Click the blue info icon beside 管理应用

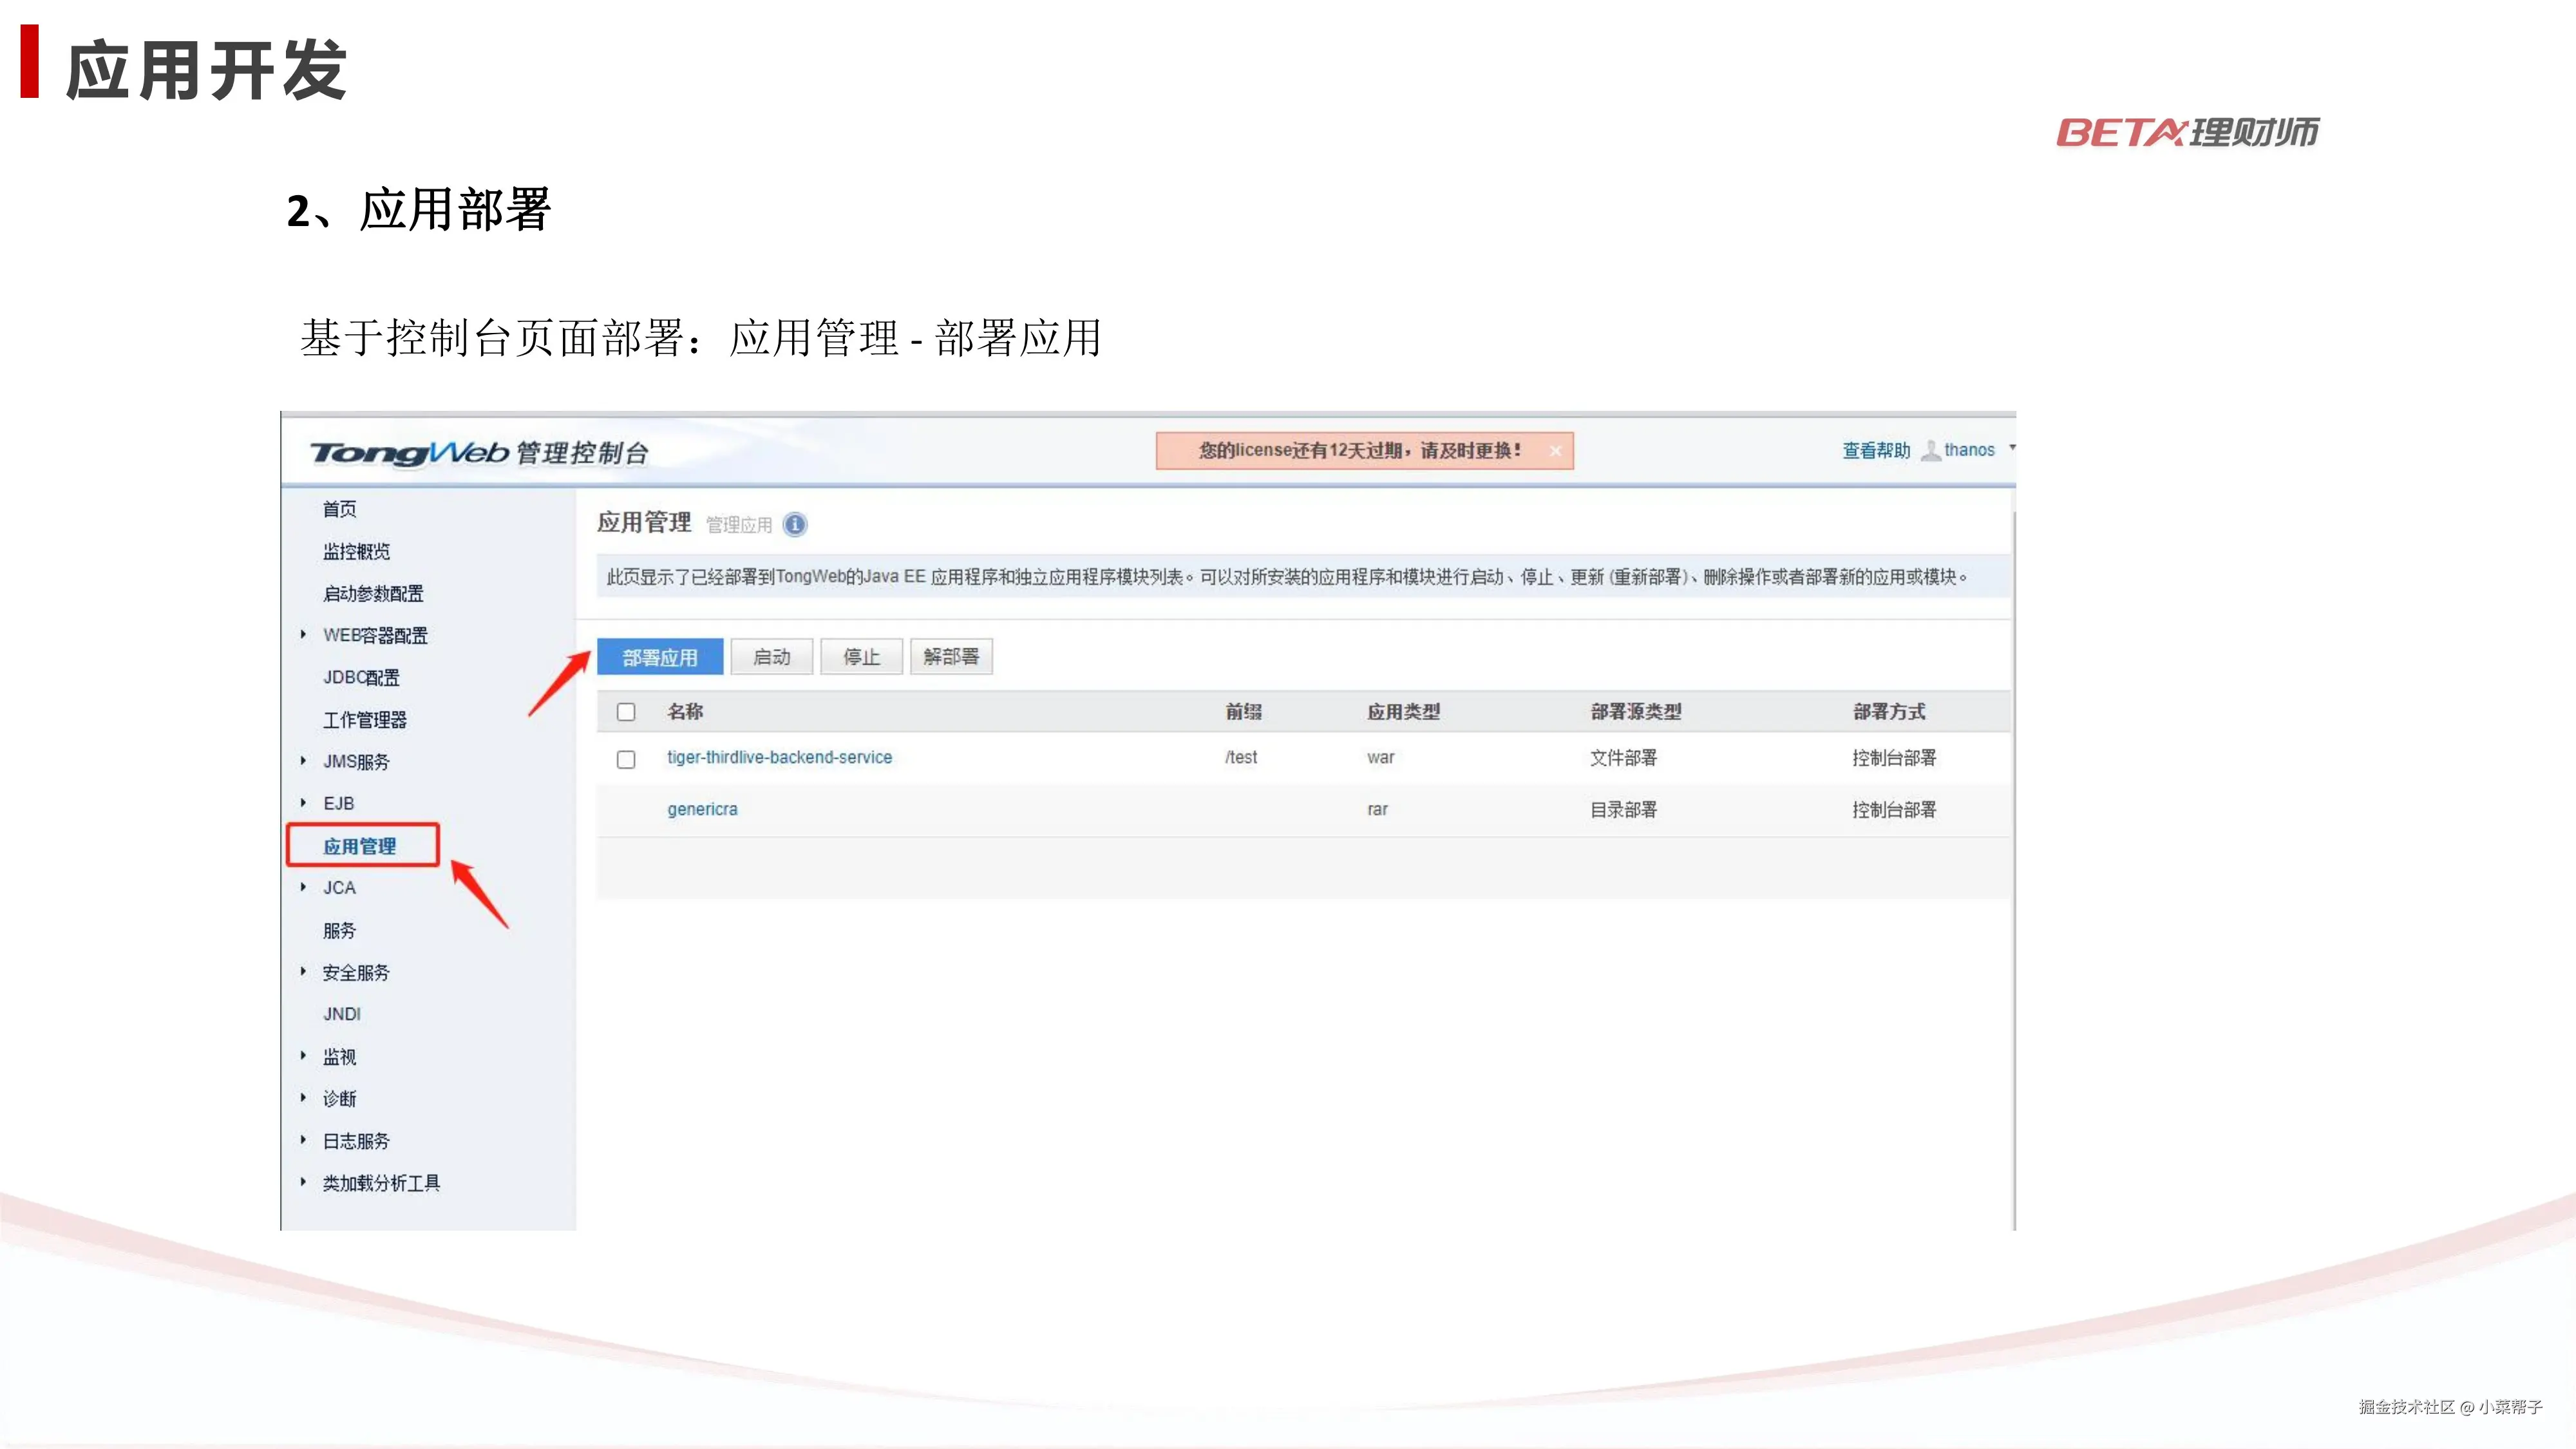(795, 524)
